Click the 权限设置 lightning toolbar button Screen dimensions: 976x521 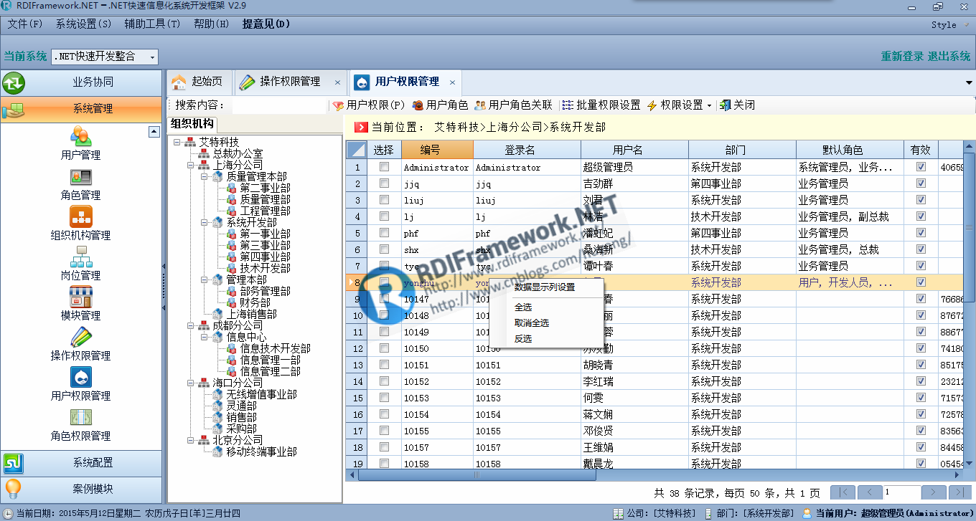[675, 105]
